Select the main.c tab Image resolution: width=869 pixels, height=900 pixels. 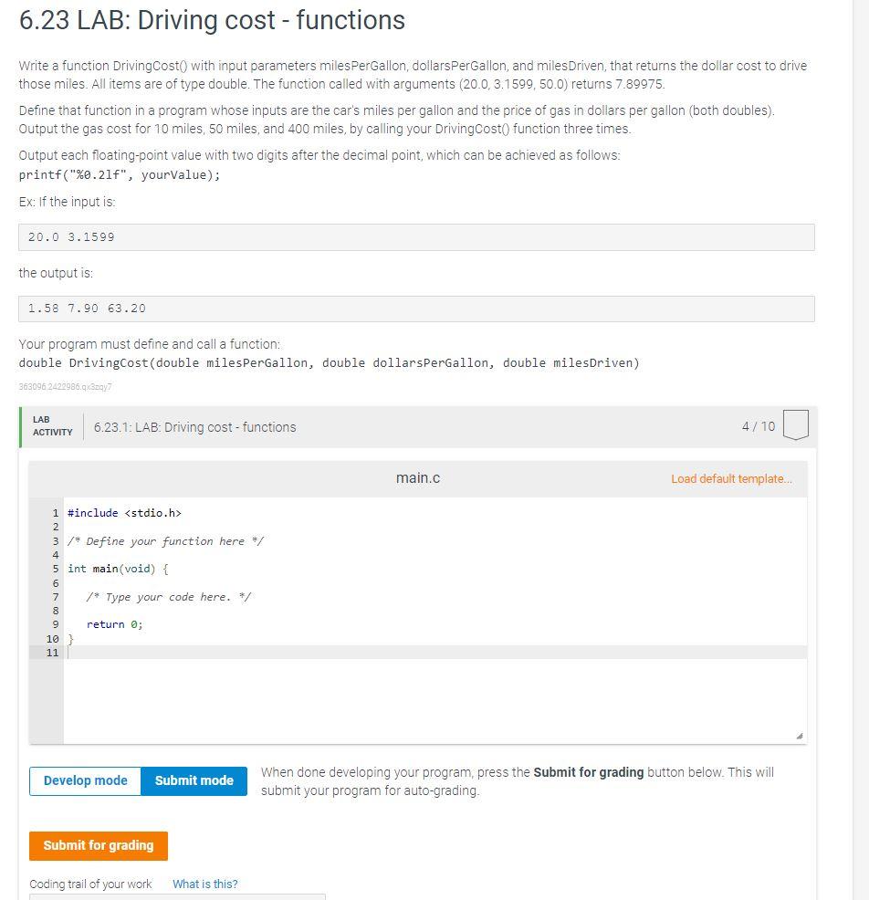[x=418, y=477]
